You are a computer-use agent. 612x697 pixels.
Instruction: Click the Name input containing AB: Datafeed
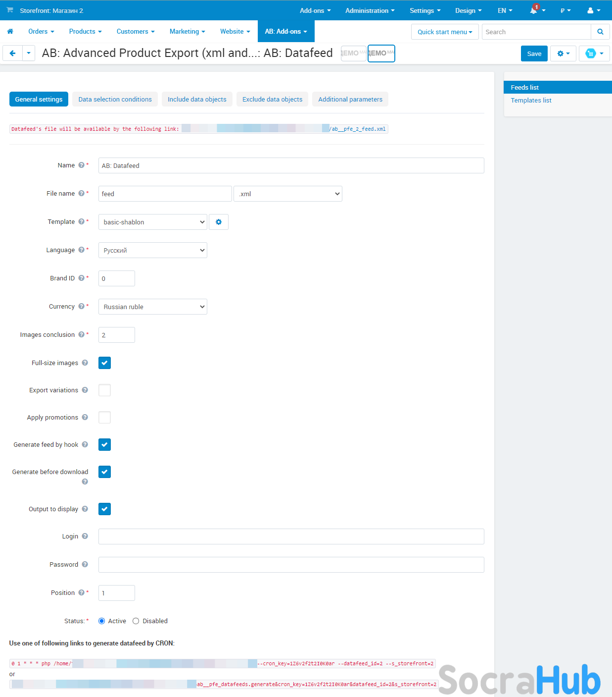291,165
